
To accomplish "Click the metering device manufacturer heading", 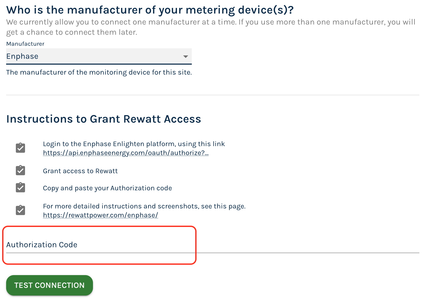I will pyautogui.click(x=150, y=10).
